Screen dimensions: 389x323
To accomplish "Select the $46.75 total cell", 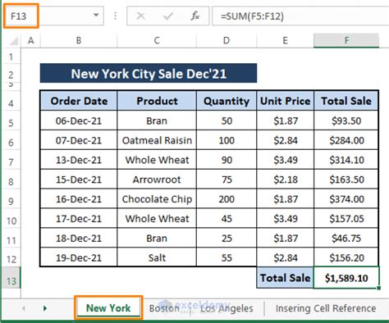I will pyautogui.click(x=346, y=239).
